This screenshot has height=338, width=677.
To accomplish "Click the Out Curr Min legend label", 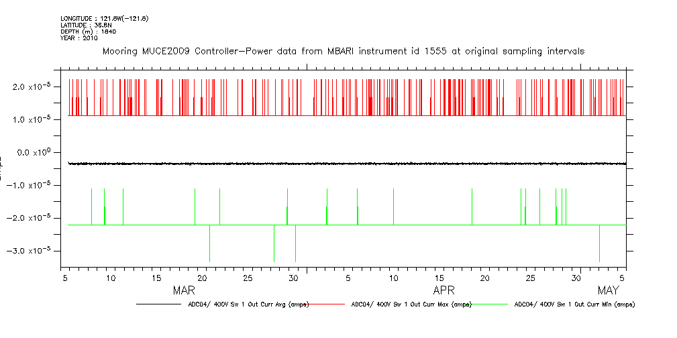I will pyautogui.click(x=574, y=304).
